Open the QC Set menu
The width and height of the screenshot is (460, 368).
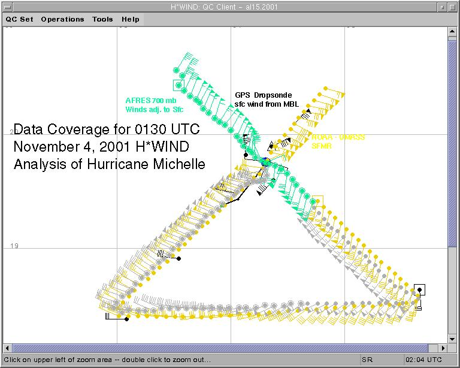[19, 19]
